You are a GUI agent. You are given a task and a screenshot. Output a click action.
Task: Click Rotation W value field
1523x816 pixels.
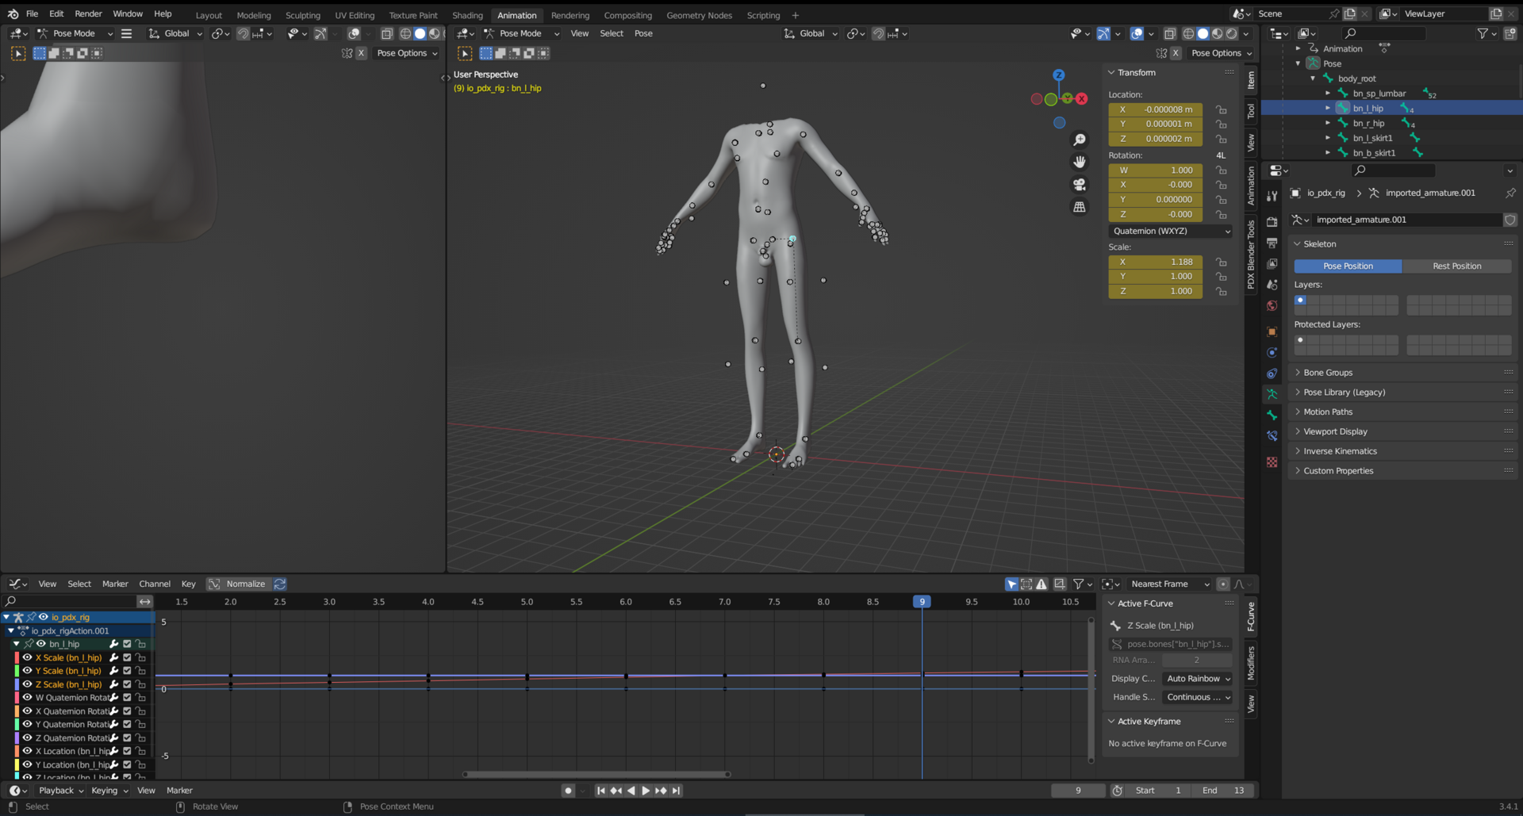pyautogui.click(x=1155, y=170)
